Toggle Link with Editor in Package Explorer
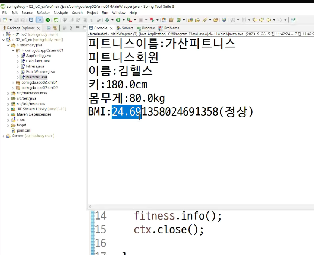This screenshot has height=255, width=314. click(x=55, y=28)
